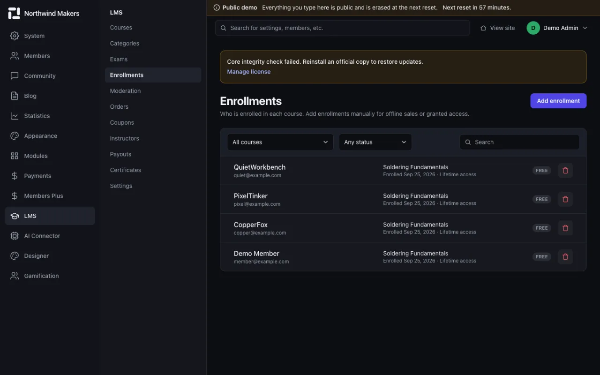
Task: Delete PixelTinker enrollment with trash icon
Action: (565, 199)
